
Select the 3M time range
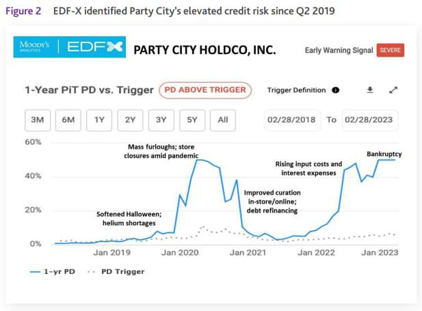(37, 120)
